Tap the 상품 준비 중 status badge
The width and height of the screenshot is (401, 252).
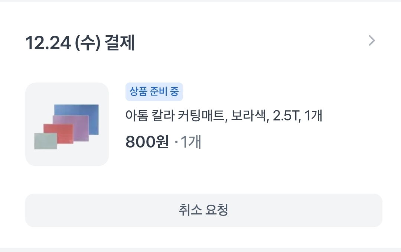154,92
